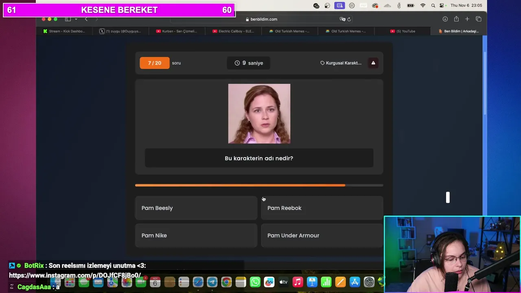Switch to (5) YouTube tab
This screenshot has width=521, height=293.
click(x=403, y=31)
